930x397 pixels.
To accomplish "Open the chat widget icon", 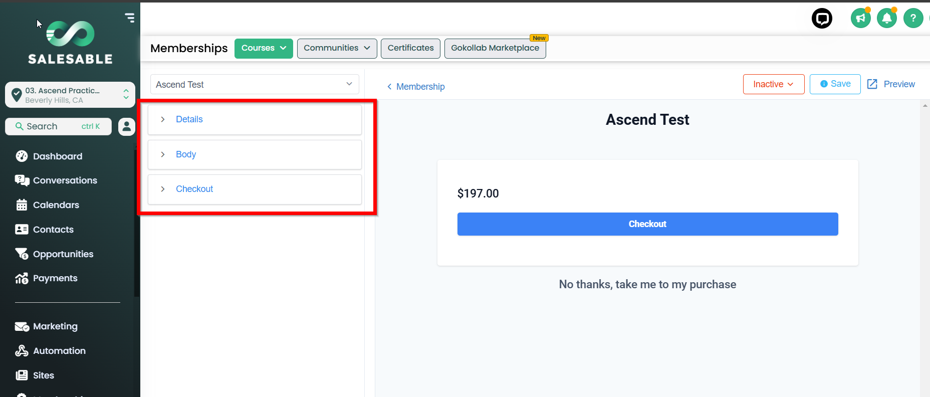I will [x=822, y=19].
